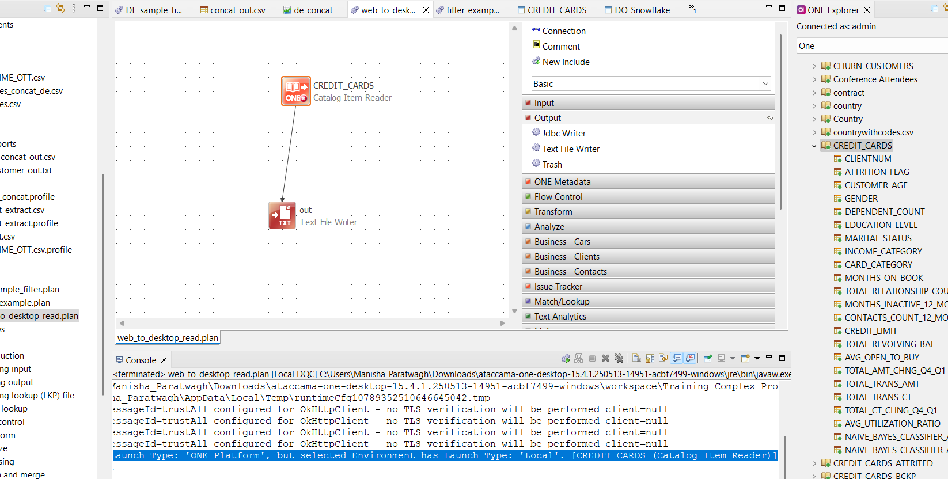Click the Display Selected Console icon

click(721, 358)
